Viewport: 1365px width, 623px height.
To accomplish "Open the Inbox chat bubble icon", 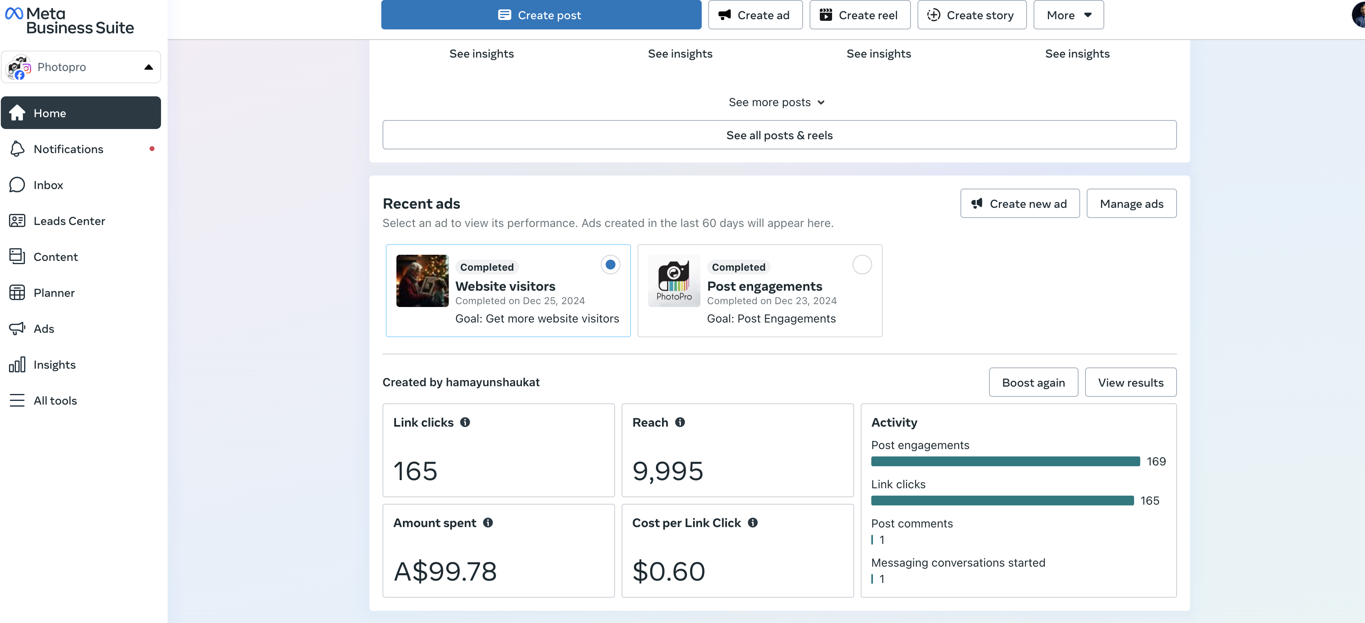I will point(17,185).
